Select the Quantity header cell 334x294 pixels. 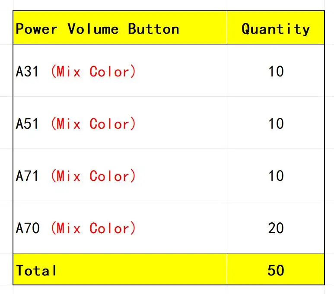[x=276, y=28]
